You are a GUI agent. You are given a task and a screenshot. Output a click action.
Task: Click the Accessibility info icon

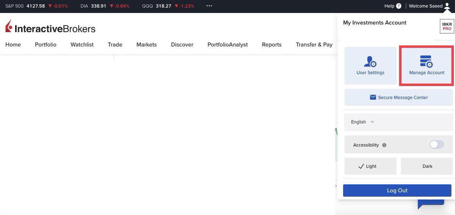click(x=384, y=145)
